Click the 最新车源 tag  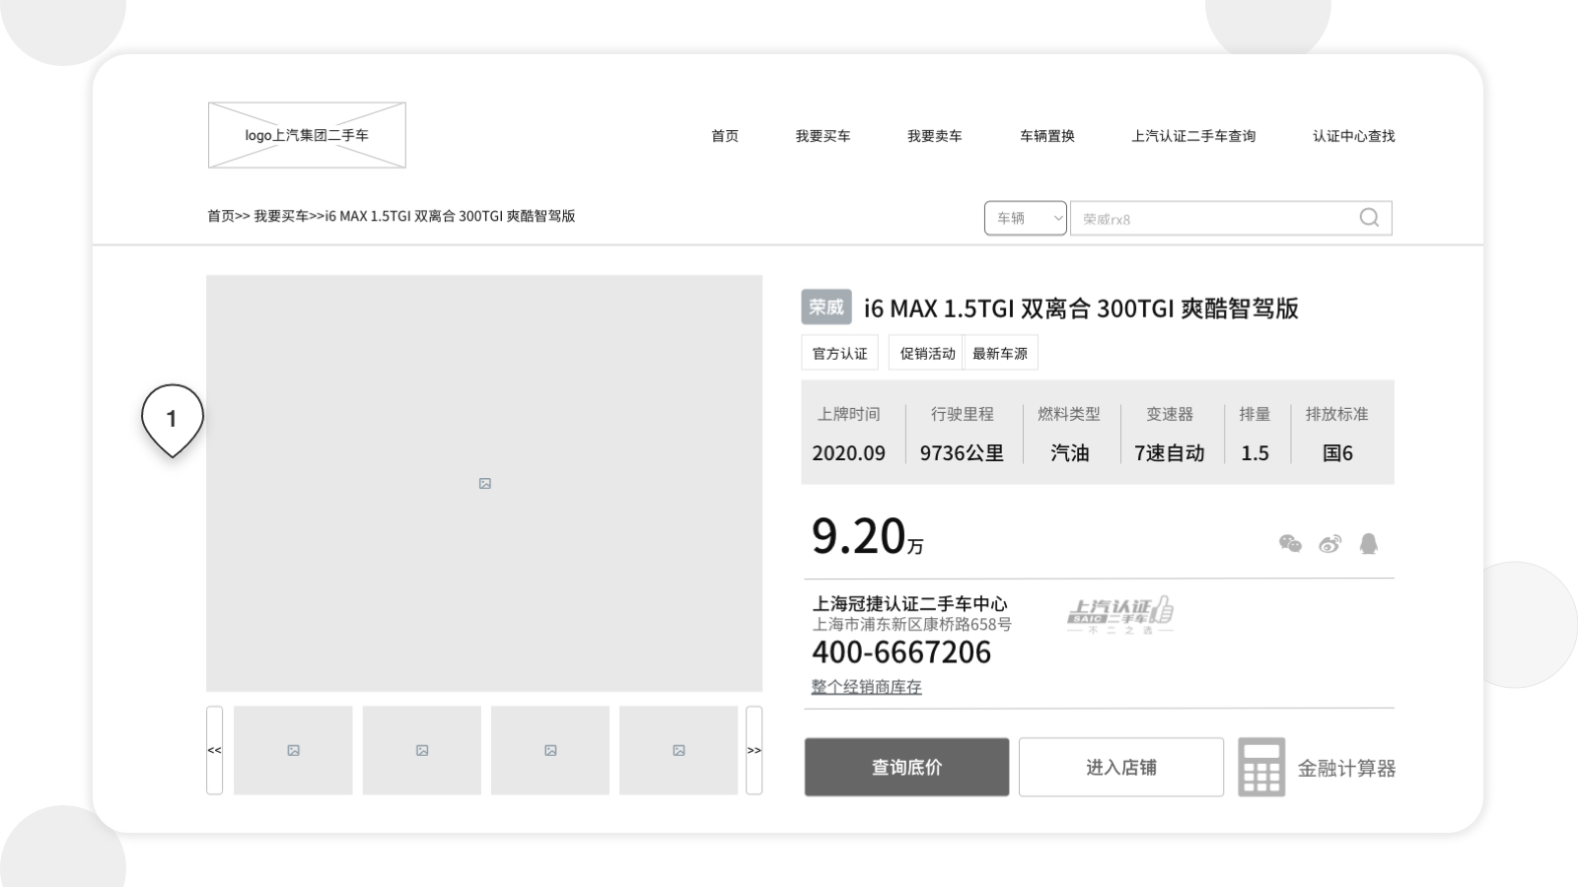(x=1000, y=353)
